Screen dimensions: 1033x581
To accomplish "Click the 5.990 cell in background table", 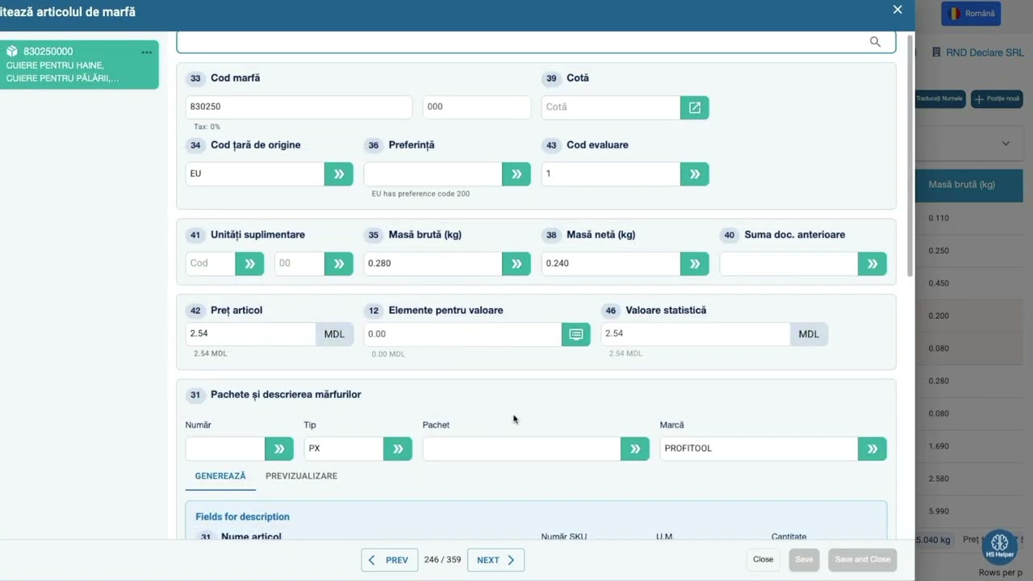I will [x=939, y=512].
